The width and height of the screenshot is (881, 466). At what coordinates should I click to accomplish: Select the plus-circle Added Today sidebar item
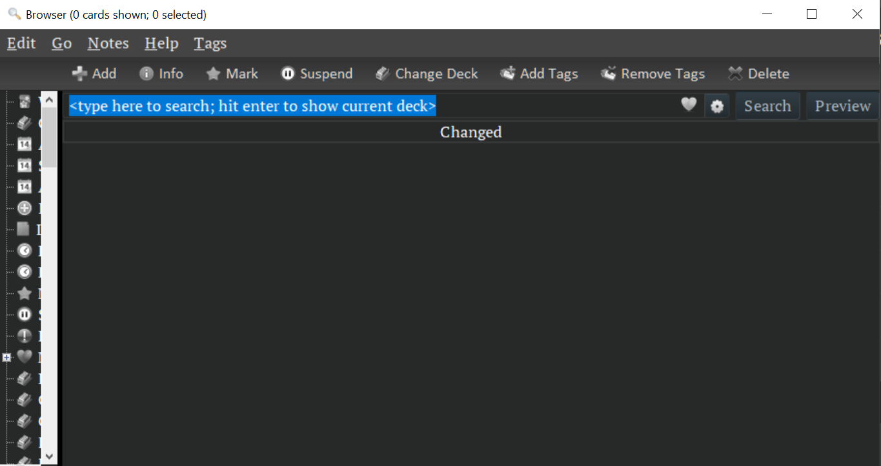(25, 208)
